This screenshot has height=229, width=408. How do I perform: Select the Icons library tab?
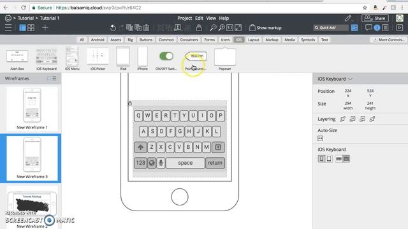click(225, 39)
